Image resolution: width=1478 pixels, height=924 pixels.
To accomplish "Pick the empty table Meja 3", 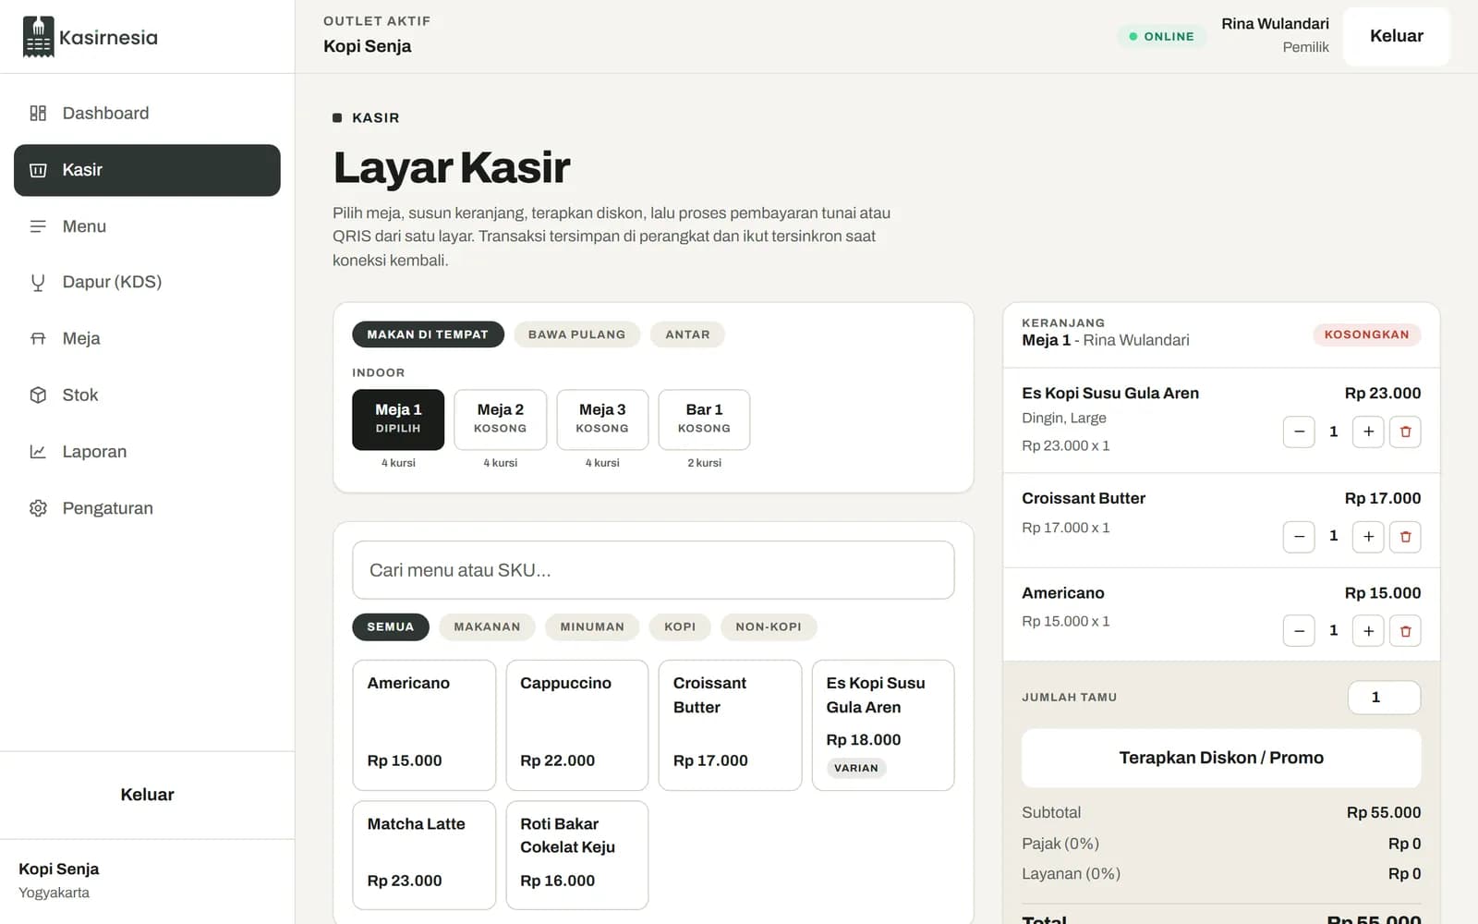I will pyautogui.click(x=602, y=419).
